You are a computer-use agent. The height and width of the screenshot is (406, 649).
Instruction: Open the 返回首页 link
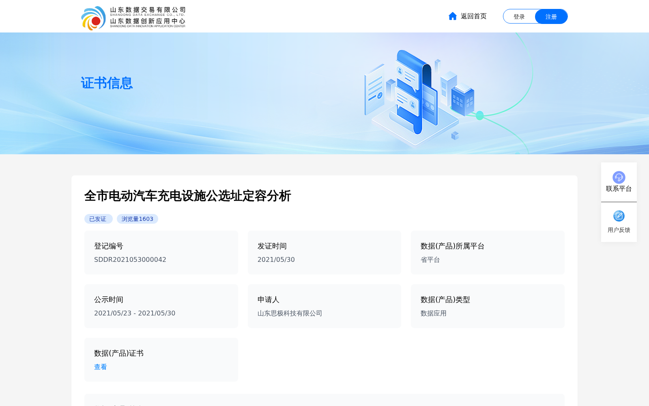pos(473,16)
